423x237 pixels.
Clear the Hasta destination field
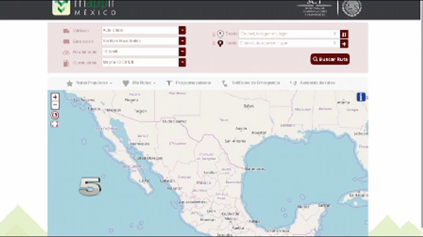[335, 43]
